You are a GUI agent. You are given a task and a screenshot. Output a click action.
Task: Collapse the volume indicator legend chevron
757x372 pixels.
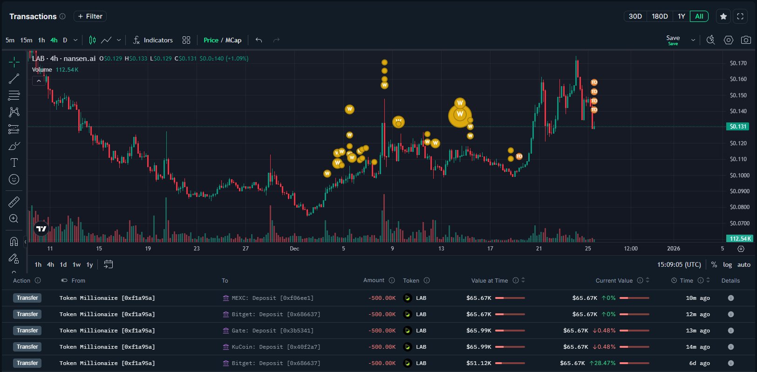coord(39,81)
